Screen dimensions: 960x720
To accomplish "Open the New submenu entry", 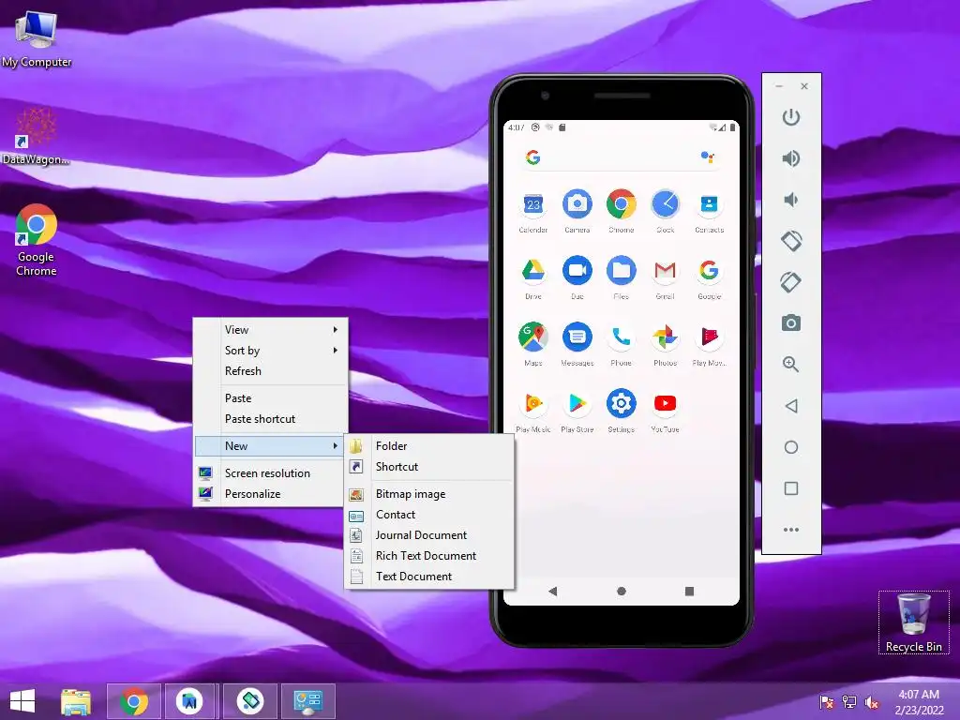I will point(269,445).
